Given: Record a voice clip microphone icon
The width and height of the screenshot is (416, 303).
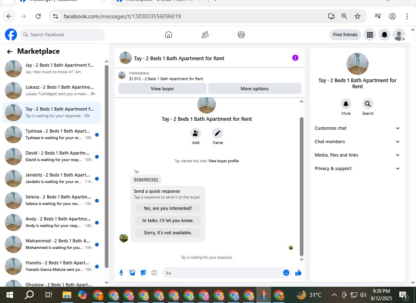Looking at the screenshot, I should tap(121, 273).
